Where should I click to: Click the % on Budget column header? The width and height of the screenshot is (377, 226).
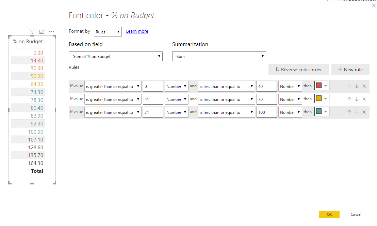[28, 42]
